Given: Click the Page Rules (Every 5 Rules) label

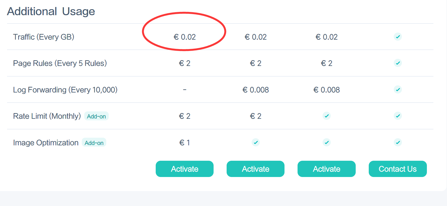Looking at the screenshot, I should click(x=60, y=63).
